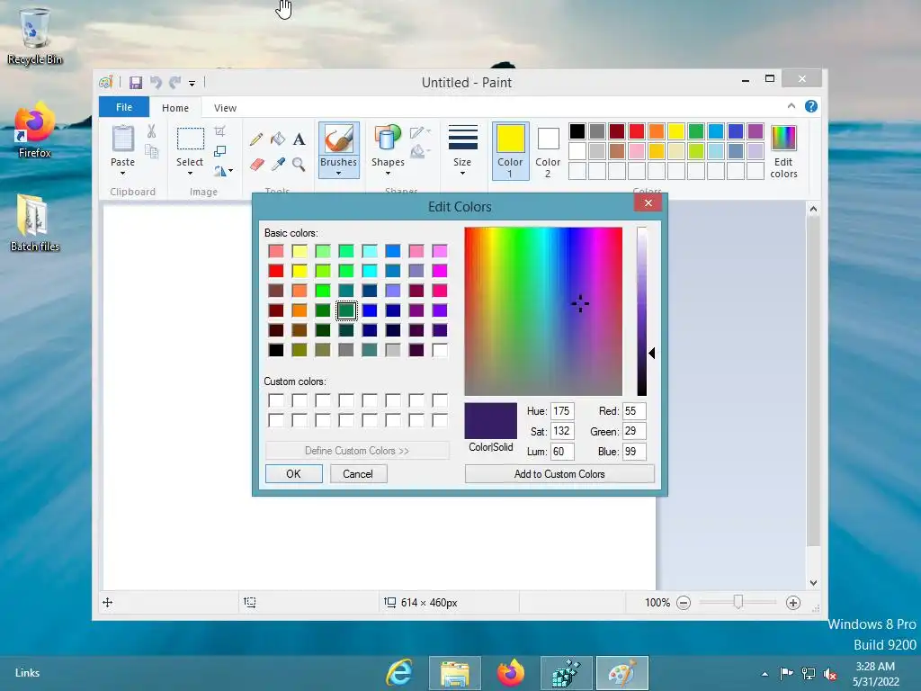The image size is (921, 691).
Task: Open the Customize Quick Access Toolbar dropdown
Action: 192,84
